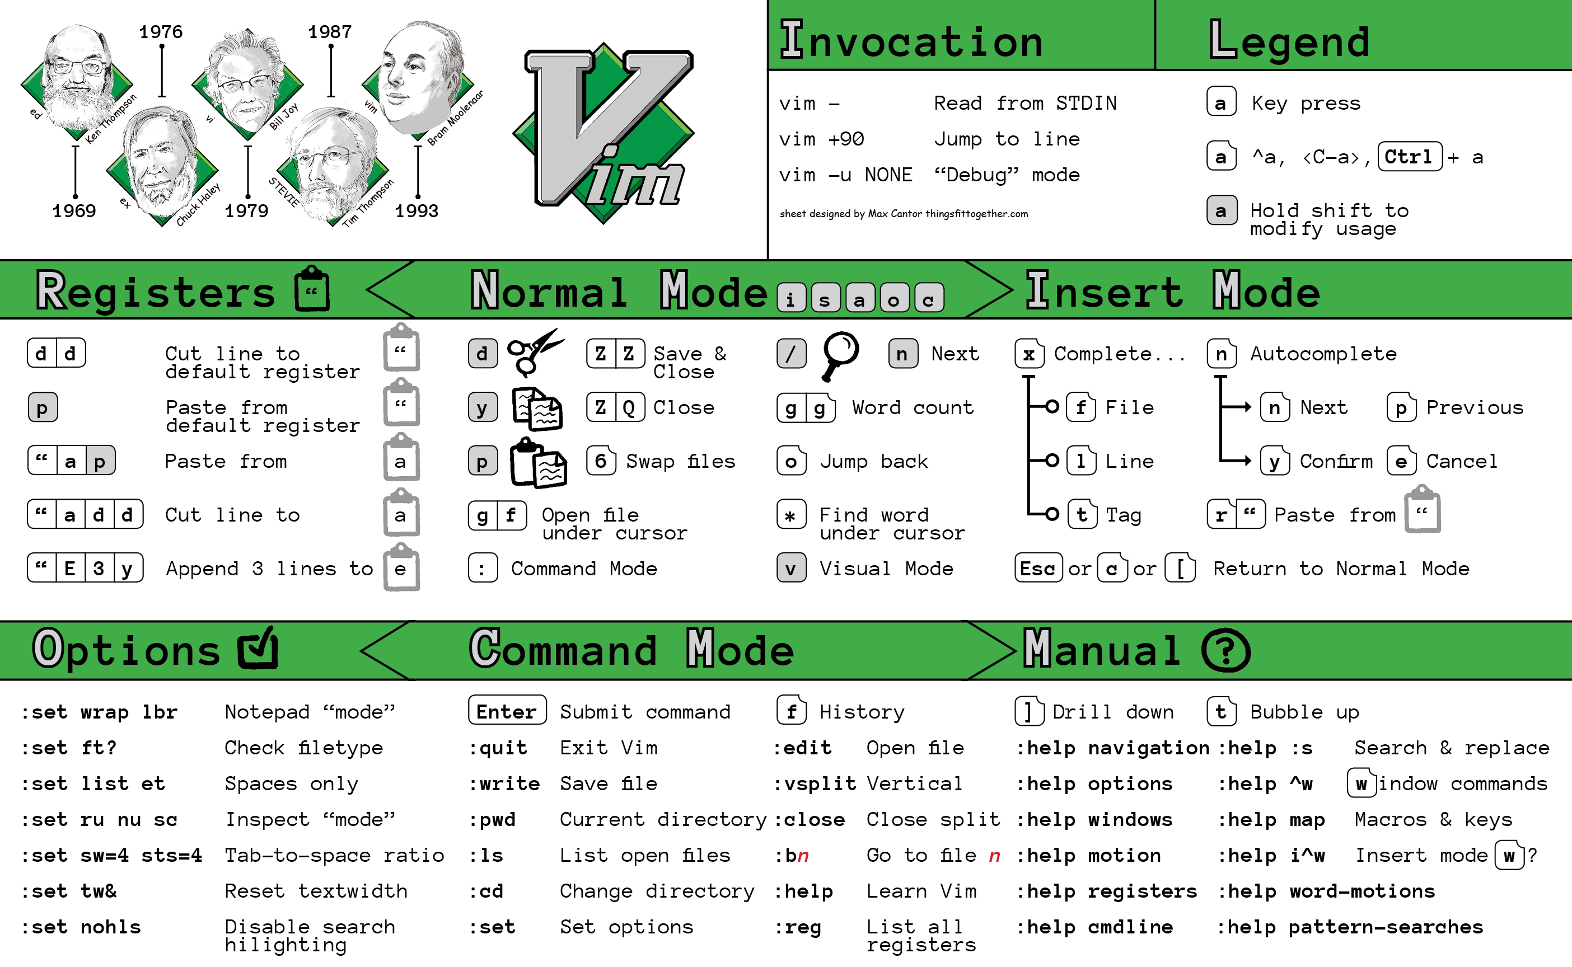Click the Save and Close ZZ icon
Screen dimensions: 1572x967
click(x=615, y=351)
